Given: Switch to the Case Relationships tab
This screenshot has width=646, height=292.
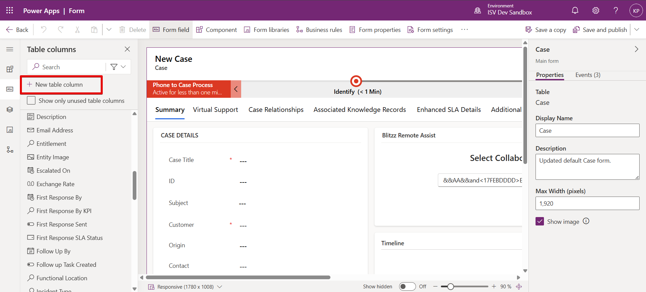Looking at the screenshot, I should pos(276,110).
